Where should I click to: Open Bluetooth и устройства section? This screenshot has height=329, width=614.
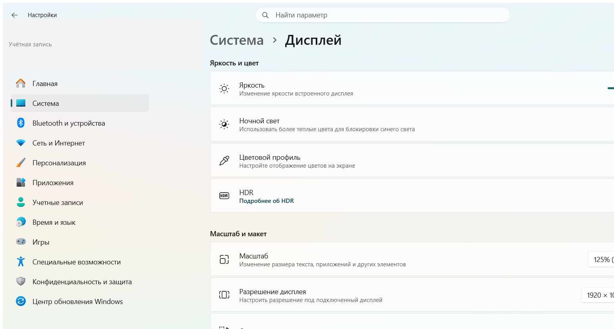coord(80,123)
